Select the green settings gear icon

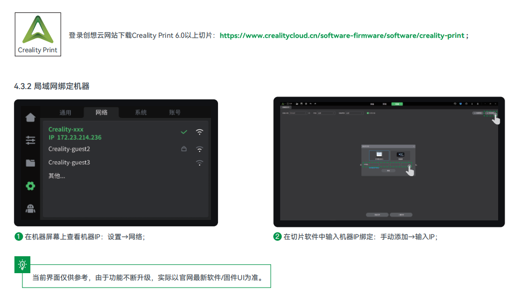coord(30,186)
